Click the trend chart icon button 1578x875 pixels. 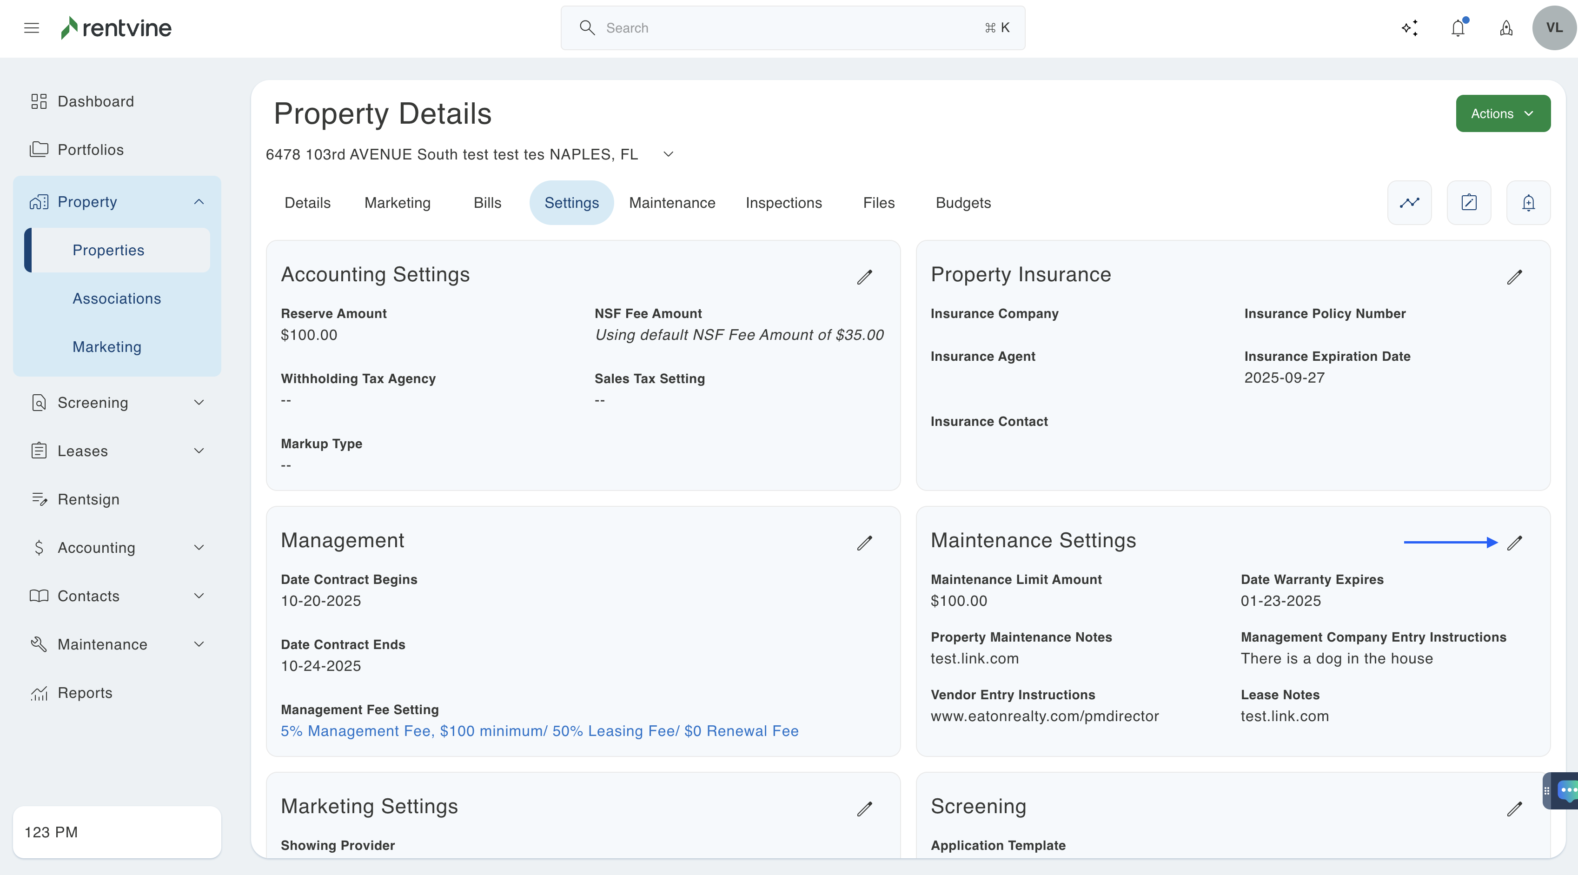1409,203
